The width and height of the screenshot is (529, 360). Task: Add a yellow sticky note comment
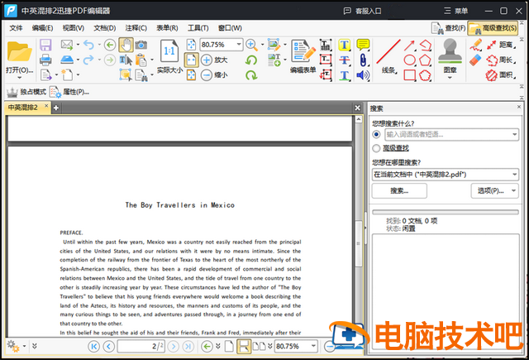coord(363,45)
